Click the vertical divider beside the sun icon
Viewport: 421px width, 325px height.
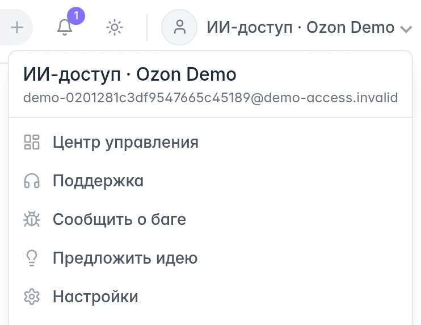coord(147,27)
